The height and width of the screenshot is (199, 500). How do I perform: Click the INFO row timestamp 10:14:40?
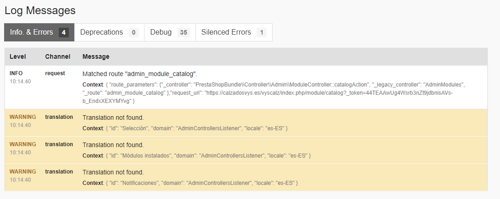point(20,82)
